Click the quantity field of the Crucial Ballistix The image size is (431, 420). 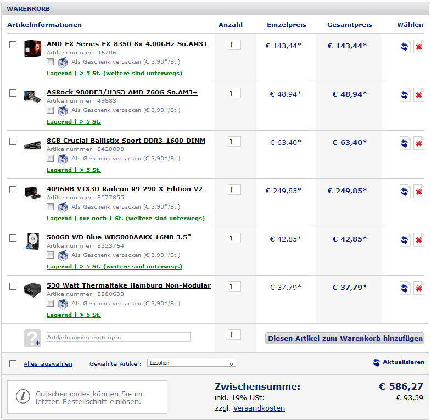click(x=234, y=142)
